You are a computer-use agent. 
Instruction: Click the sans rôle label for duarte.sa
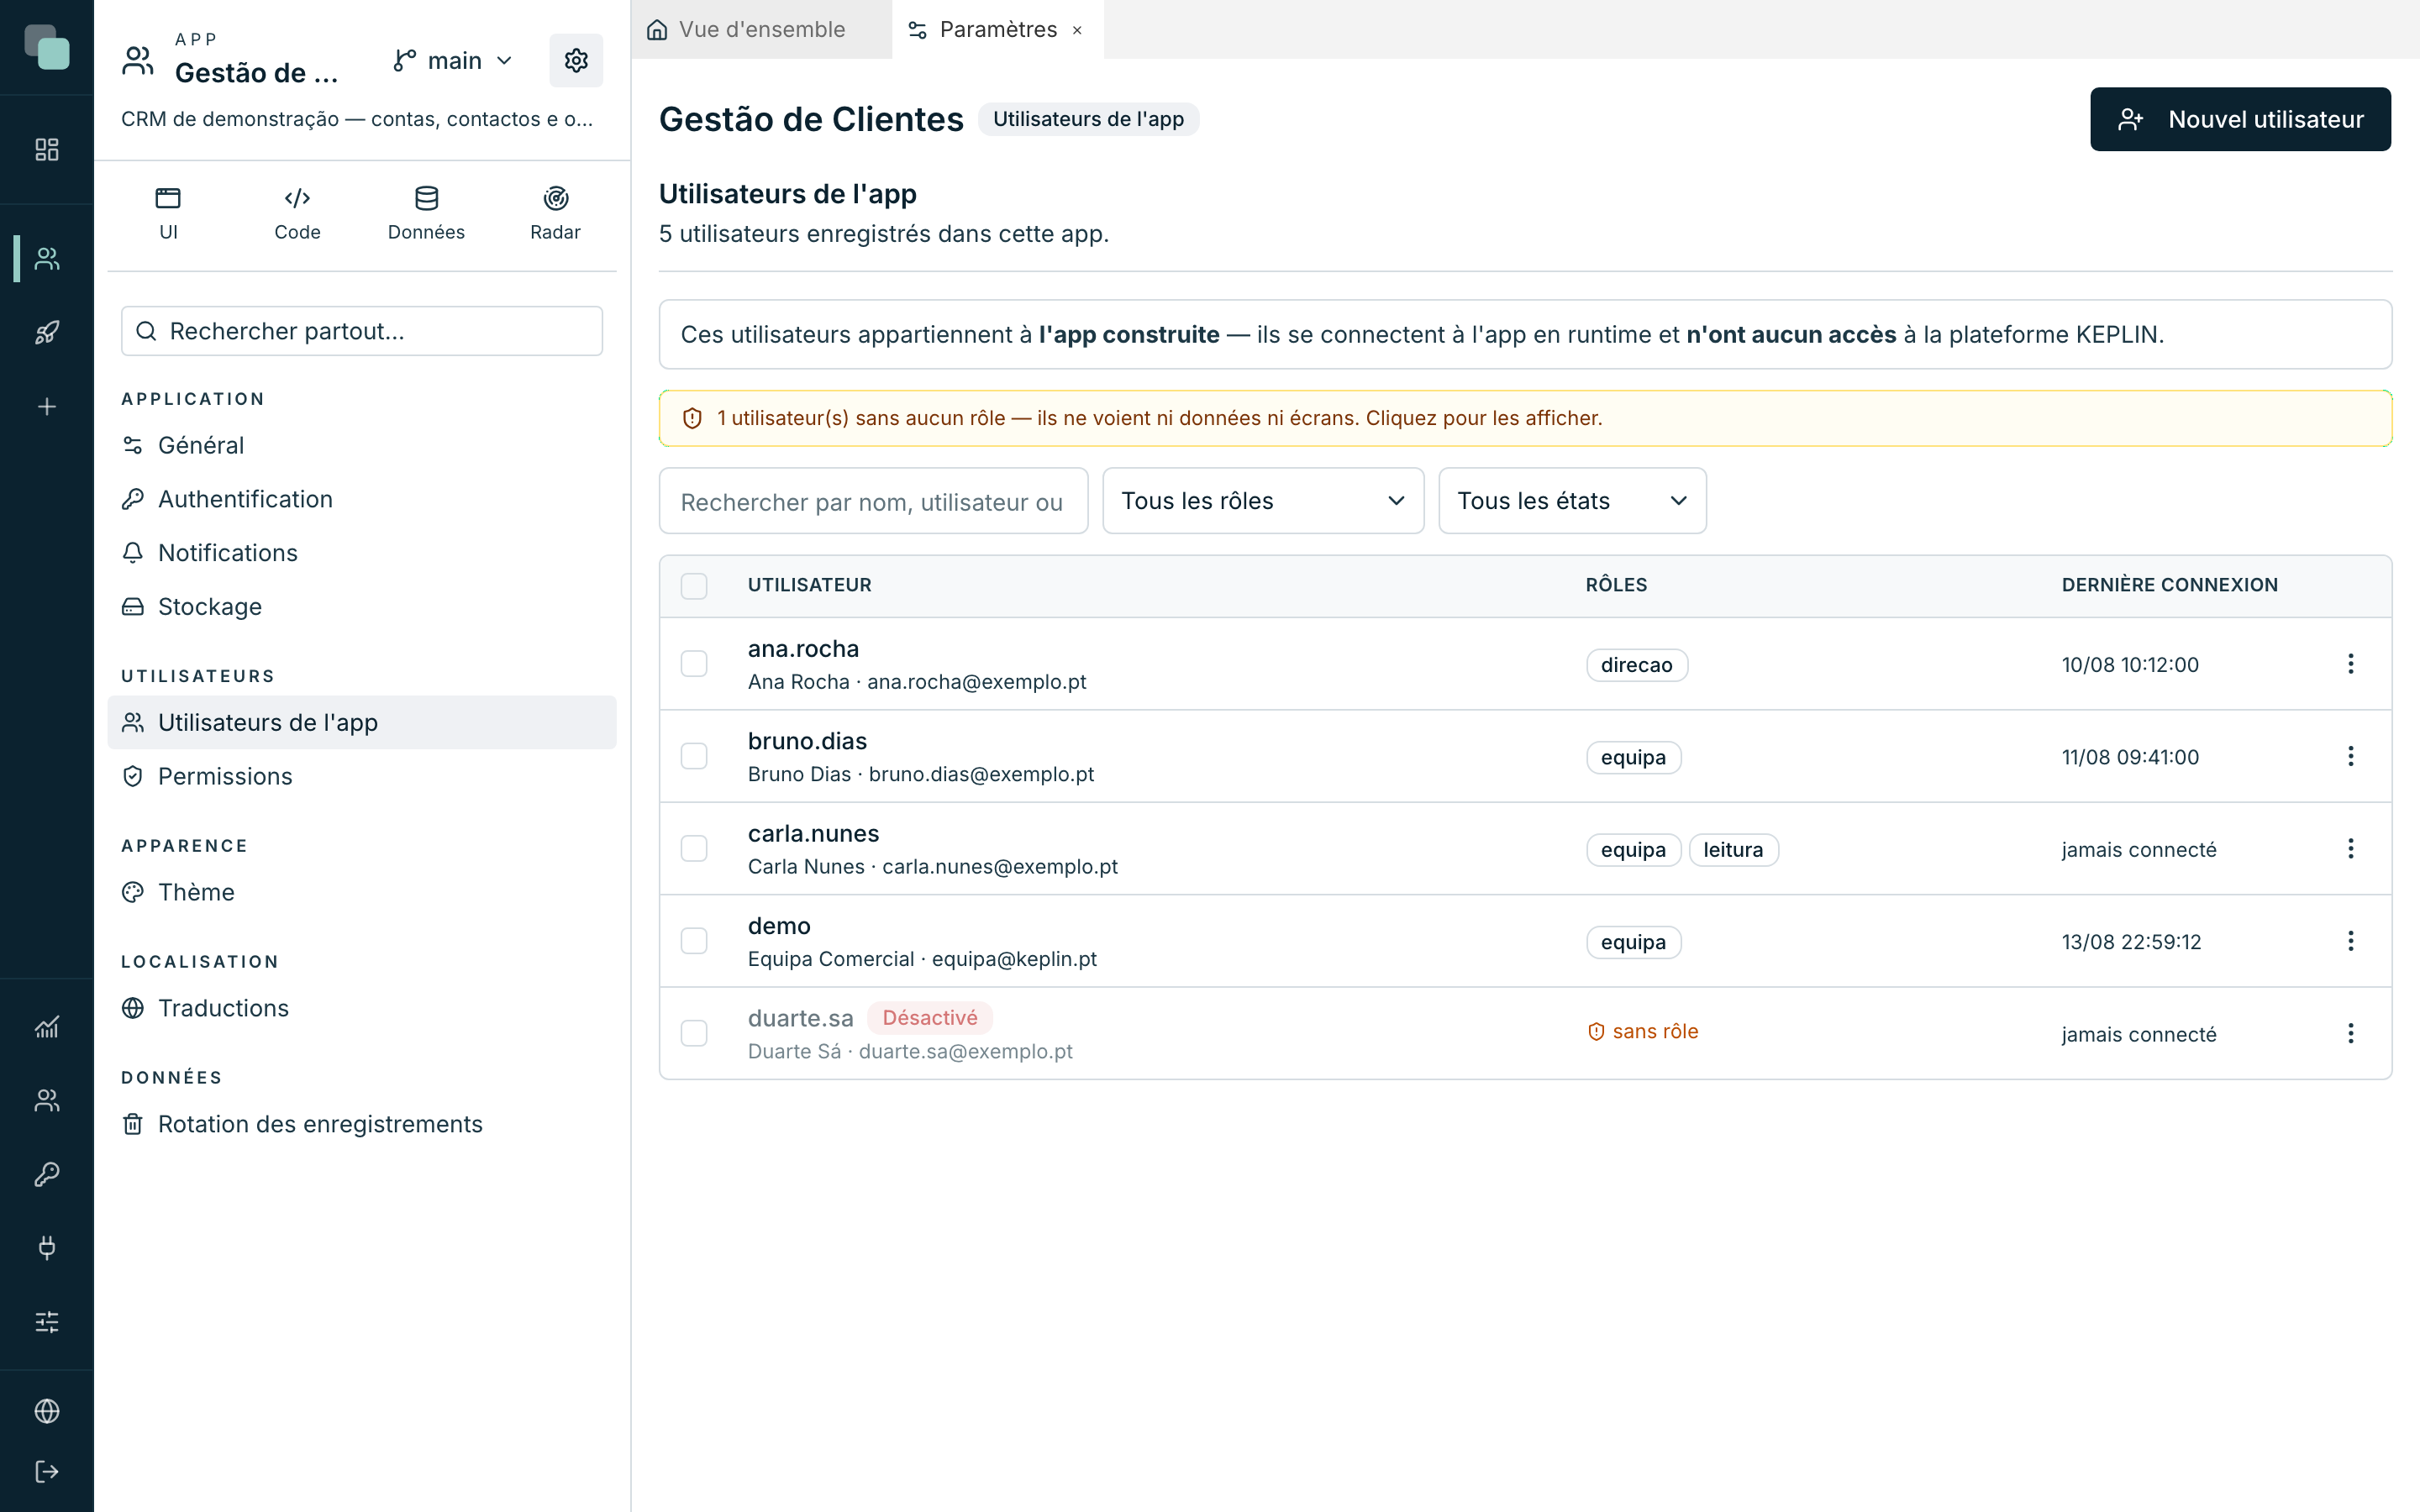[1643, 1032]
